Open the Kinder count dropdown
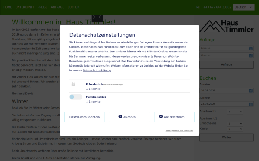Image resolution: width=259 pixels, height=161 pixels. coord(235,129)
